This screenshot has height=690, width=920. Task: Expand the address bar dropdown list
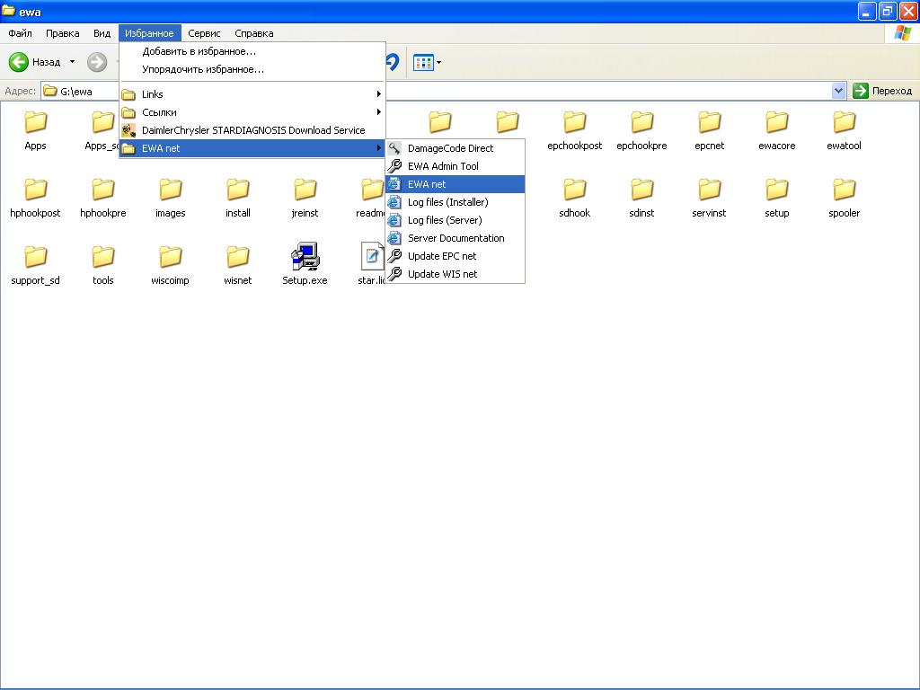838,91
